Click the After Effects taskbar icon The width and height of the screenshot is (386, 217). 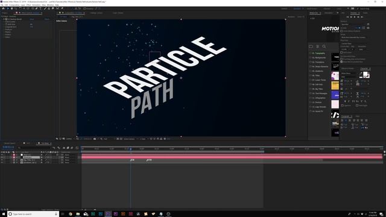pyautogui.click(x=108, y=214)
